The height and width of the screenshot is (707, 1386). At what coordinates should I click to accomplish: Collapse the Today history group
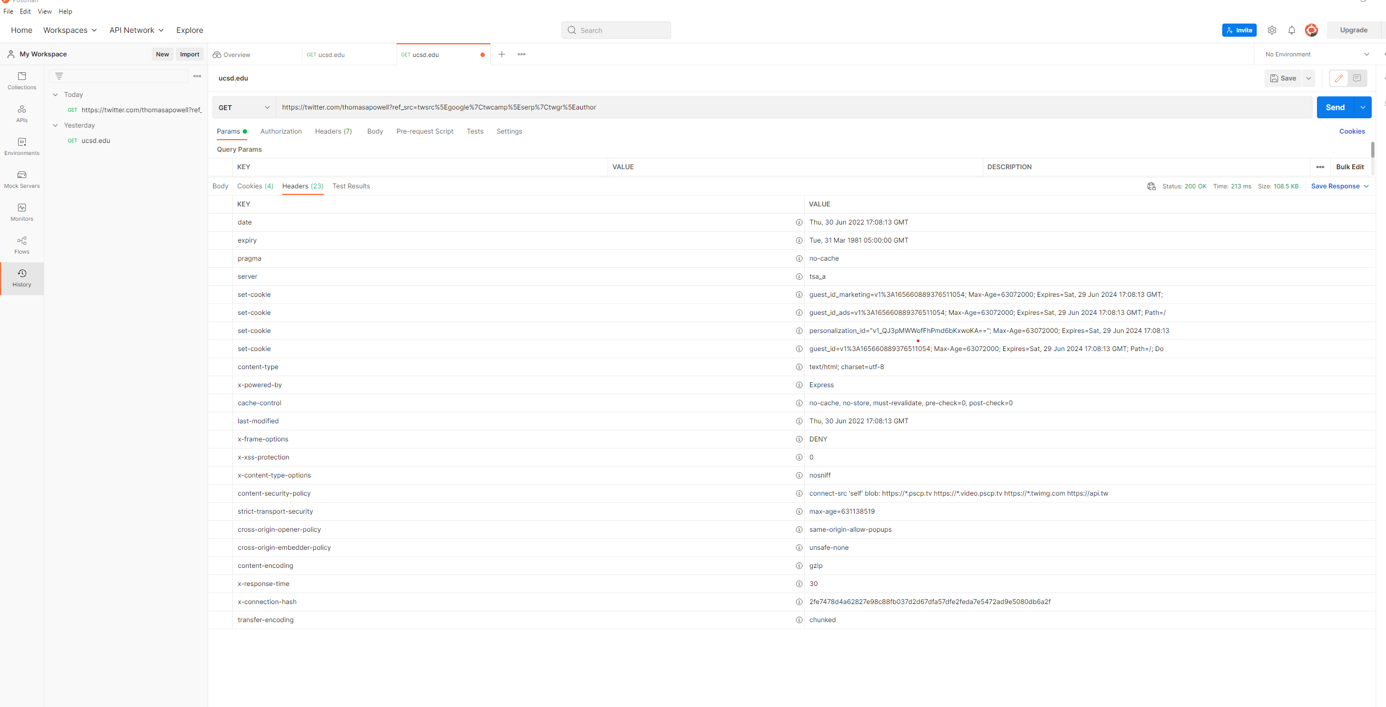(x=55, y=95)
